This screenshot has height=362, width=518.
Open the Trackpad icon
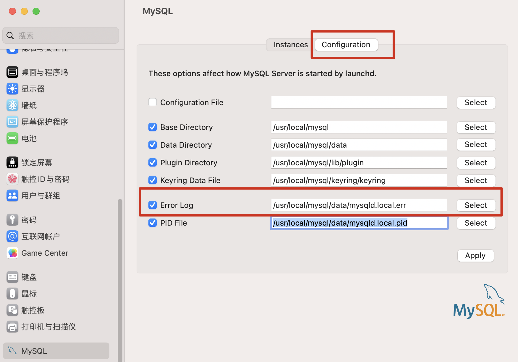(x=12, y=310)
